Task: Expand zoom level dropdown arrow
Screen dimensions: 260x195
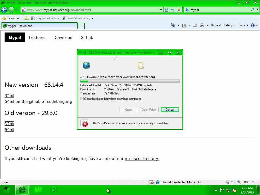Action: click(253, 182)
